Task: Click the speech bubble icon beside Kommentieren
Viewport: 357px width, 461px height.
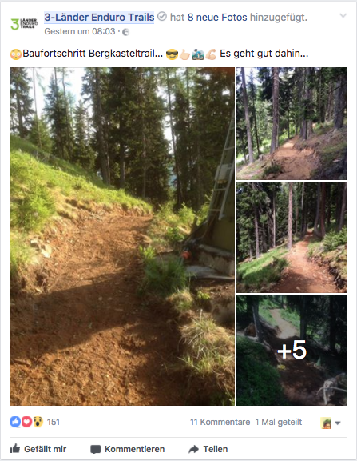Action: click(95, 449)
